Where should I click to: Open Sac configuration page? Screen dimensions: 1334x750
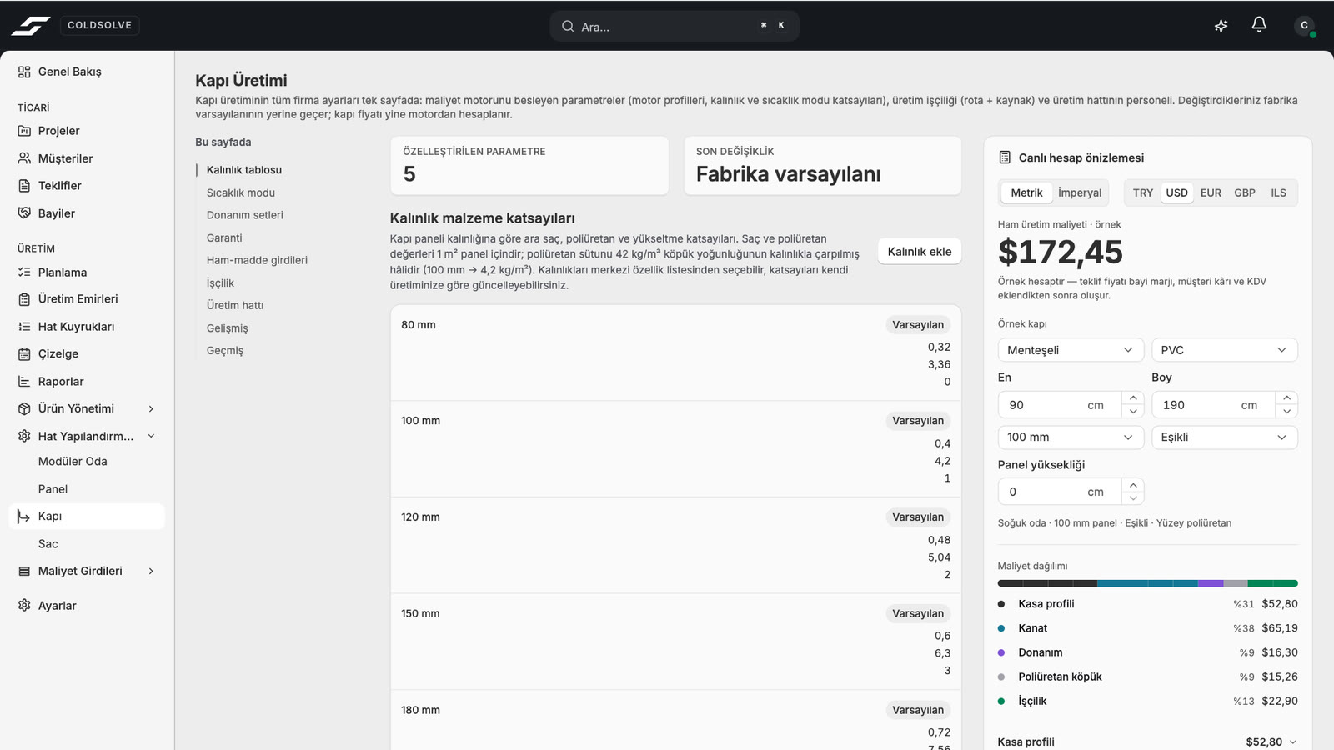pos(48,544)
